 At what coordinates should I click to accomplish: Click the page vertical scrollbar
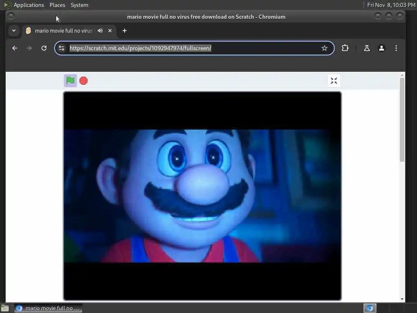point(402,120)
